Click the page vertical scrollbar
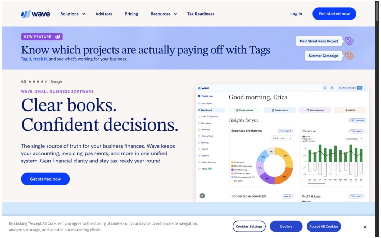 [x=377, y=11]
